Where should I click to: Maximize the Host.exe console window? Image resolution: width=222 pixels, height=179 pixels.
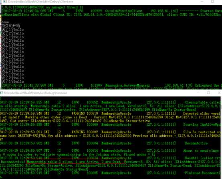(208, 93)
